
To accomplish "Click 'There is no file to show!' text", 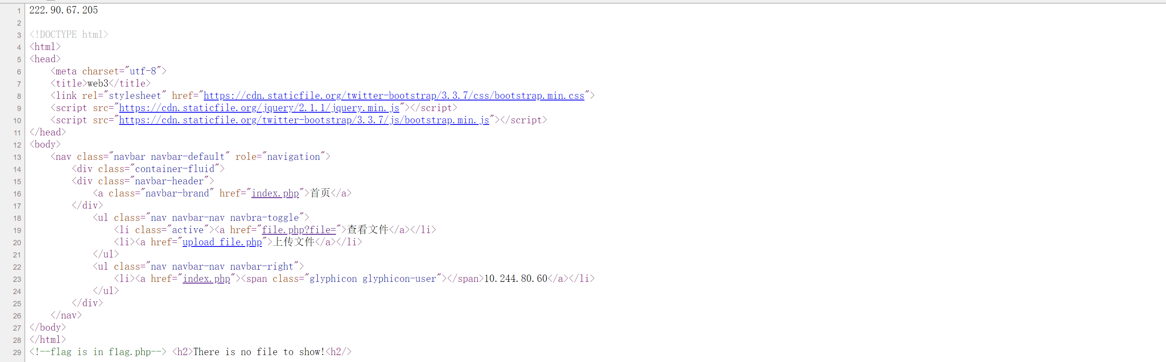I will pos(259,352).
